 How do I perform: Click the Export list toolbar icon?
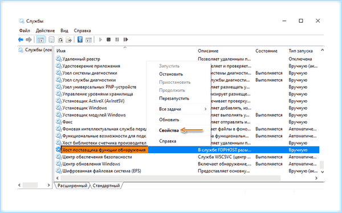tap(69, 40)
